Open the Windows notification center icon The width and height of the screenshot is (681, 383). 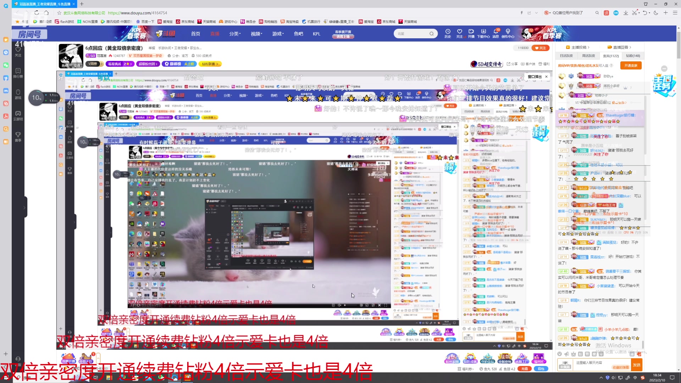click(672, 378)
